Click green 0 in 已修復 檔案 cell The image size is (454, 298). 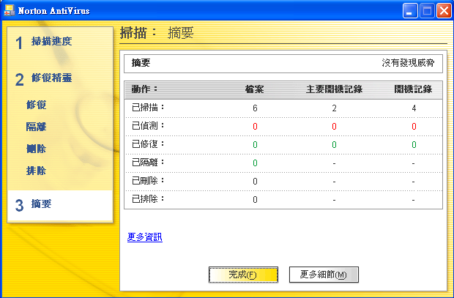[255, 144]
